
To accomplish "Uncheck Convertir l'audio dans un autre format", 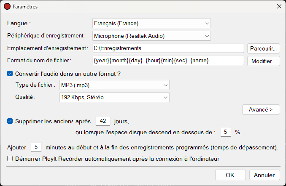I will pyautogui.click(x=10, y=74).
